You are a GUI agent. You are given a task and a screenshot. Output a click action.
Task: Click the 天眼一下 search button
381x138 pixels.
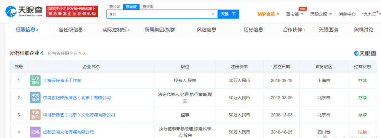[228, 14]
